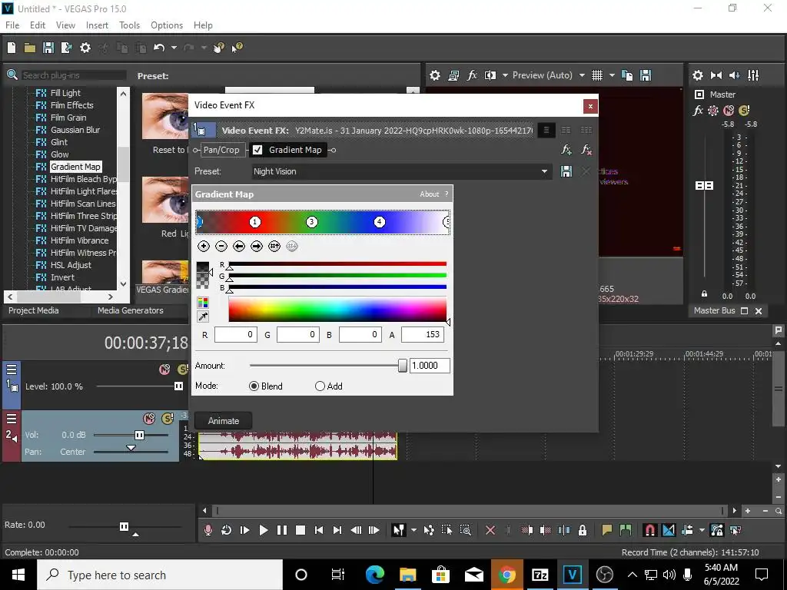Viewport: 787px width, 590px height.
Task: Mute the video track 1
Action: point(164,370)
